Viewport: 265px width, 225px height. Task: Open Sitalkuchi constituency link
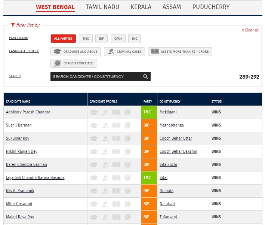(168, 164)
